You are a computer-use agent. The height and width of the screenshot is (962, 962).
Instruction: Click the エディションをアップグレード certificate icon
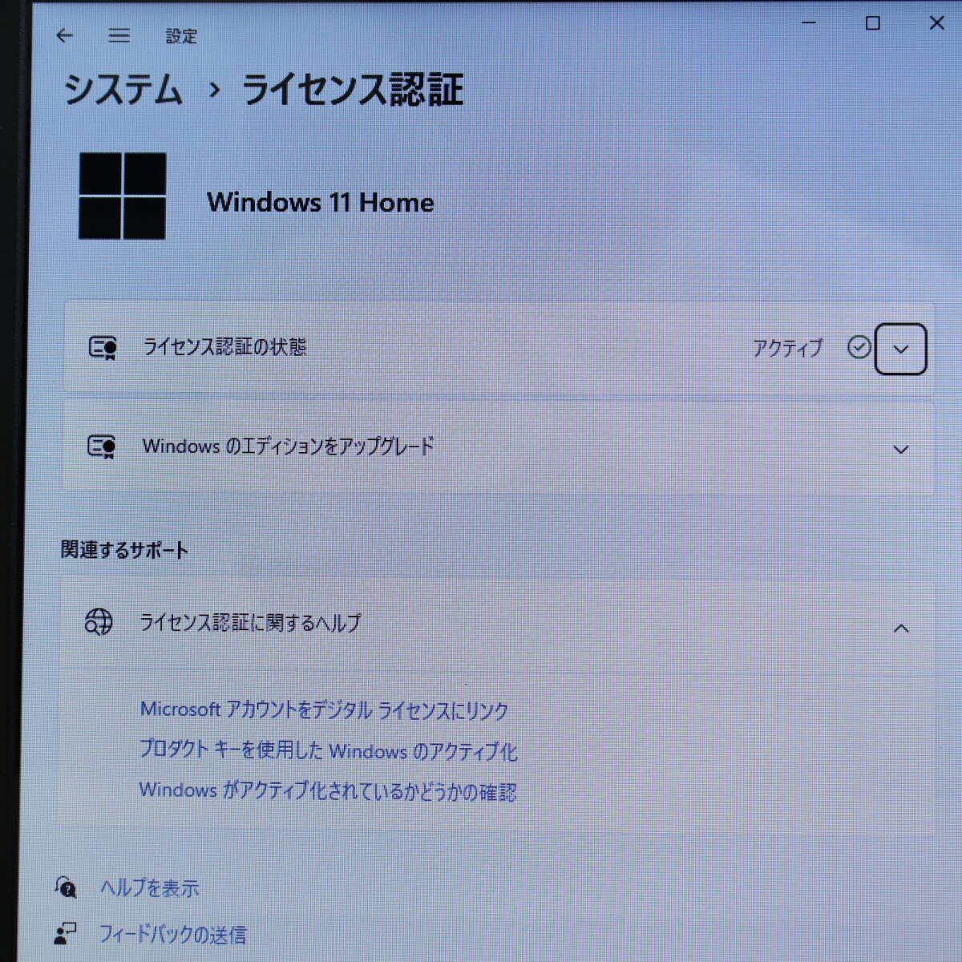click(x=102, y=447)
